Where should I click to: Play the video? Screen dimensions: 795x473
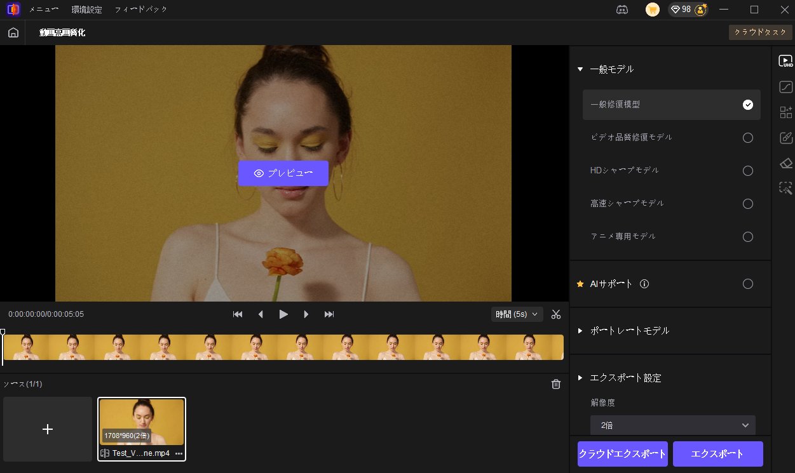pos(283,314)
